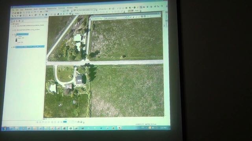Open the Georeferencing dropdown menu
252x141 pixels.
point(97,19)
